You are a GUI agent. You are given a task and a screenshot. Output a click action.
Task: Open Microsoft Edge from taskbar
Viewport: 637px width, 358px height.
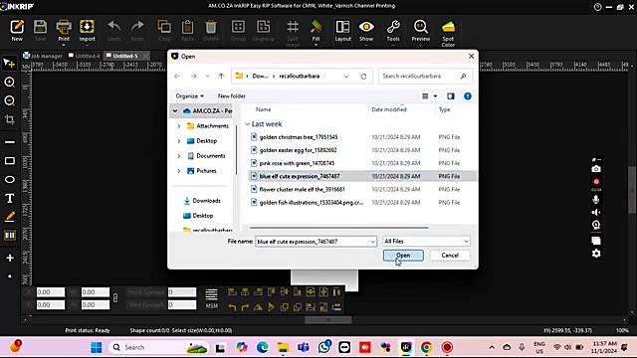(262, 347)
